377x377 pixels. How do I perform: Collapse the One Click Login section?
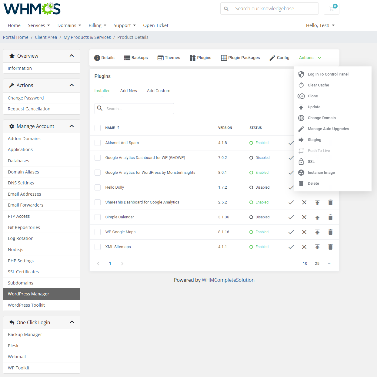(x=72, y=322)
